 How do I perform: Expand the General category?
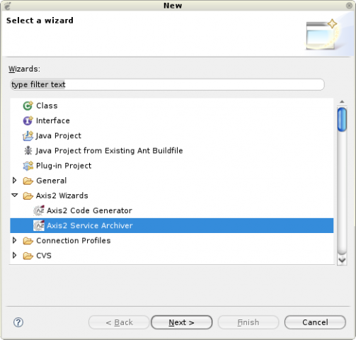click(x=14, y=181)
